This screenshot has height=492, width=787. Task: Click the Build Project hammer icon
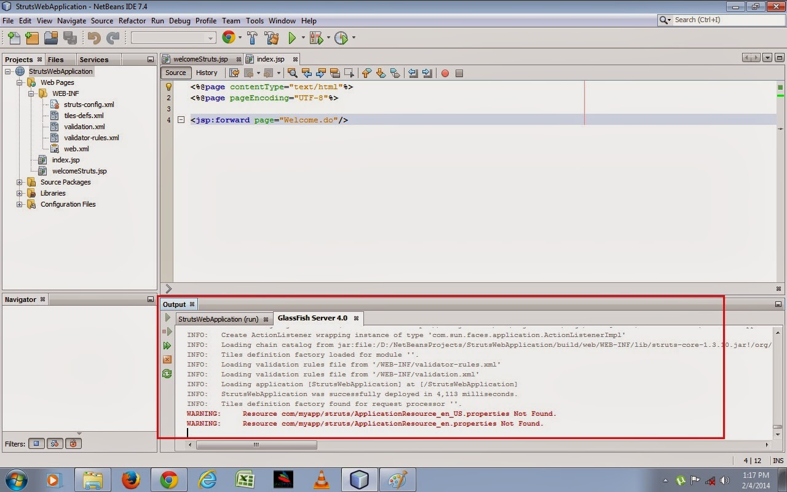pyautogui.click(x=252, y=38)
